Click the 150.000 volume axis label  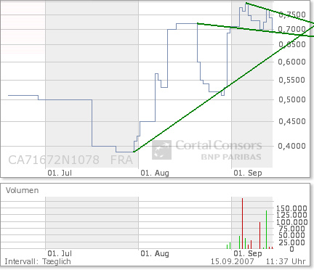coord(292,208)
